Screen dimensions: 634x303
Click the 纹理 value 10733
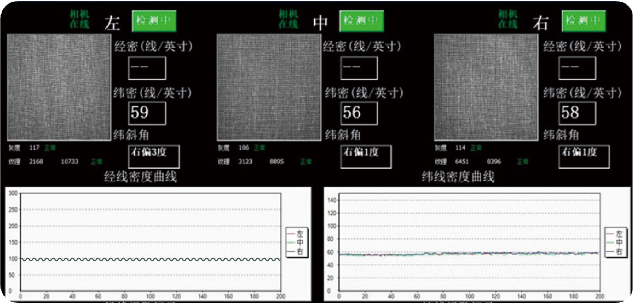(69, 162)
